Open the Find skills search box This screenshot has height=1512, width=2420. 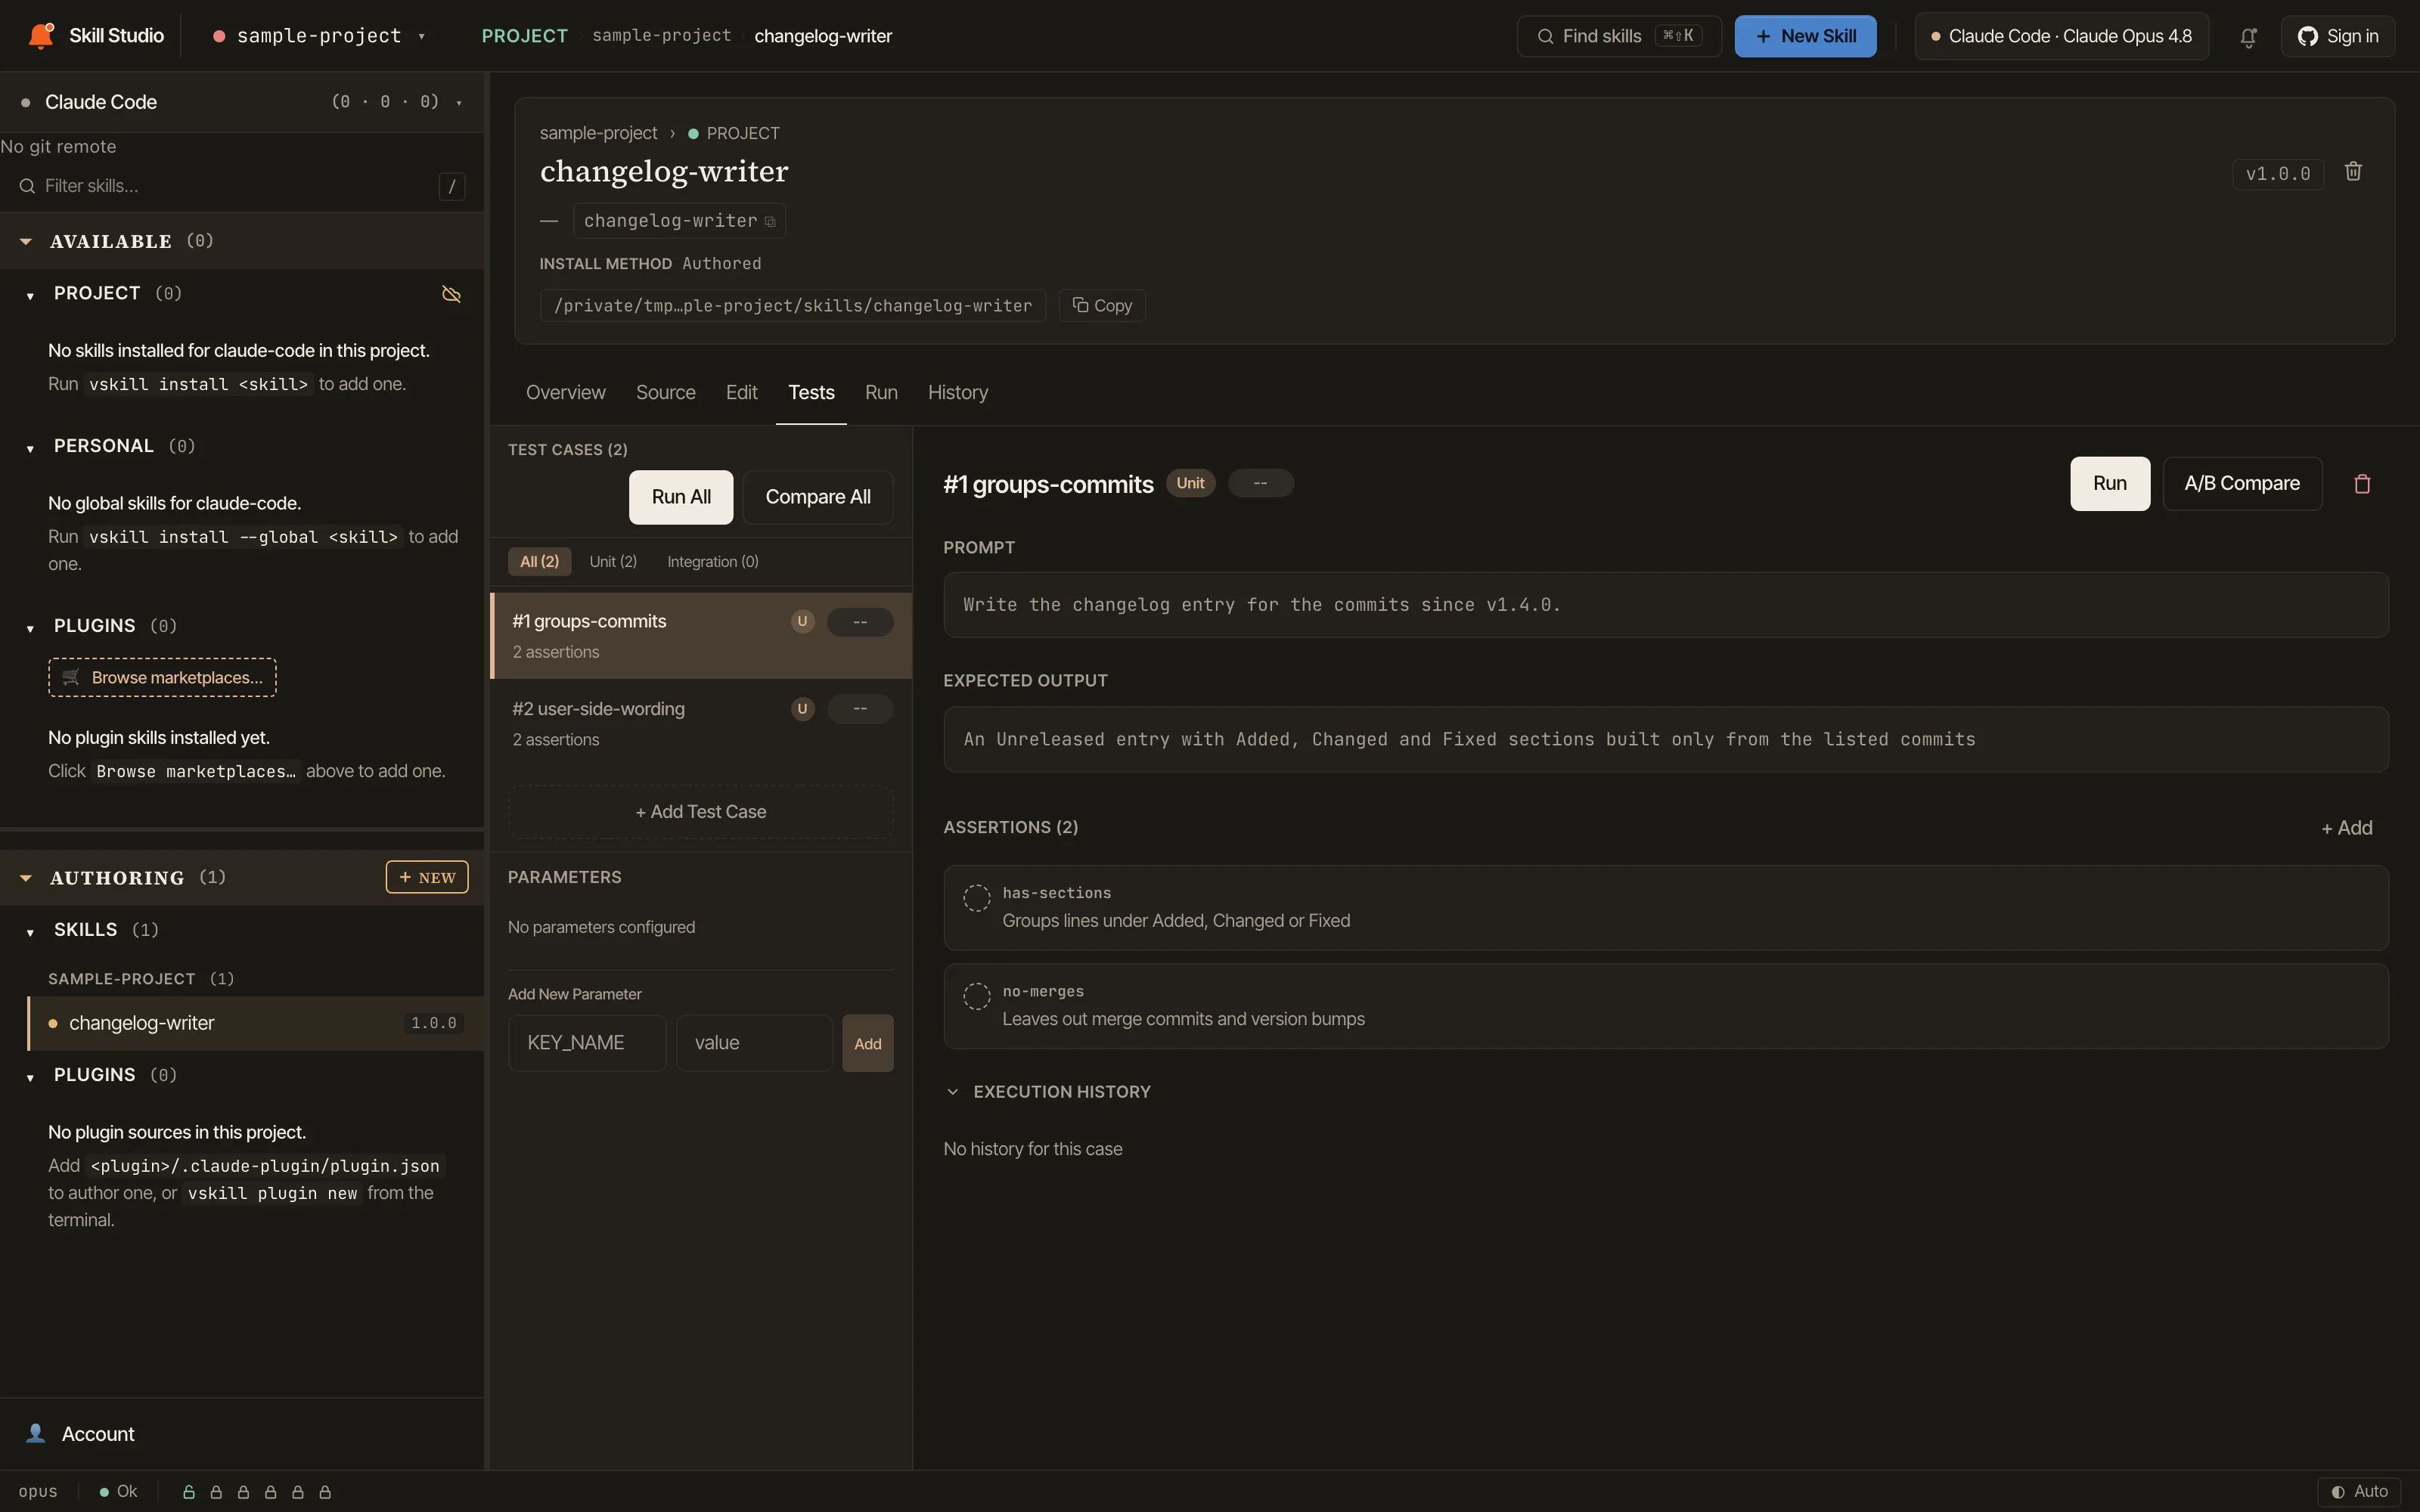(1619, 37)
